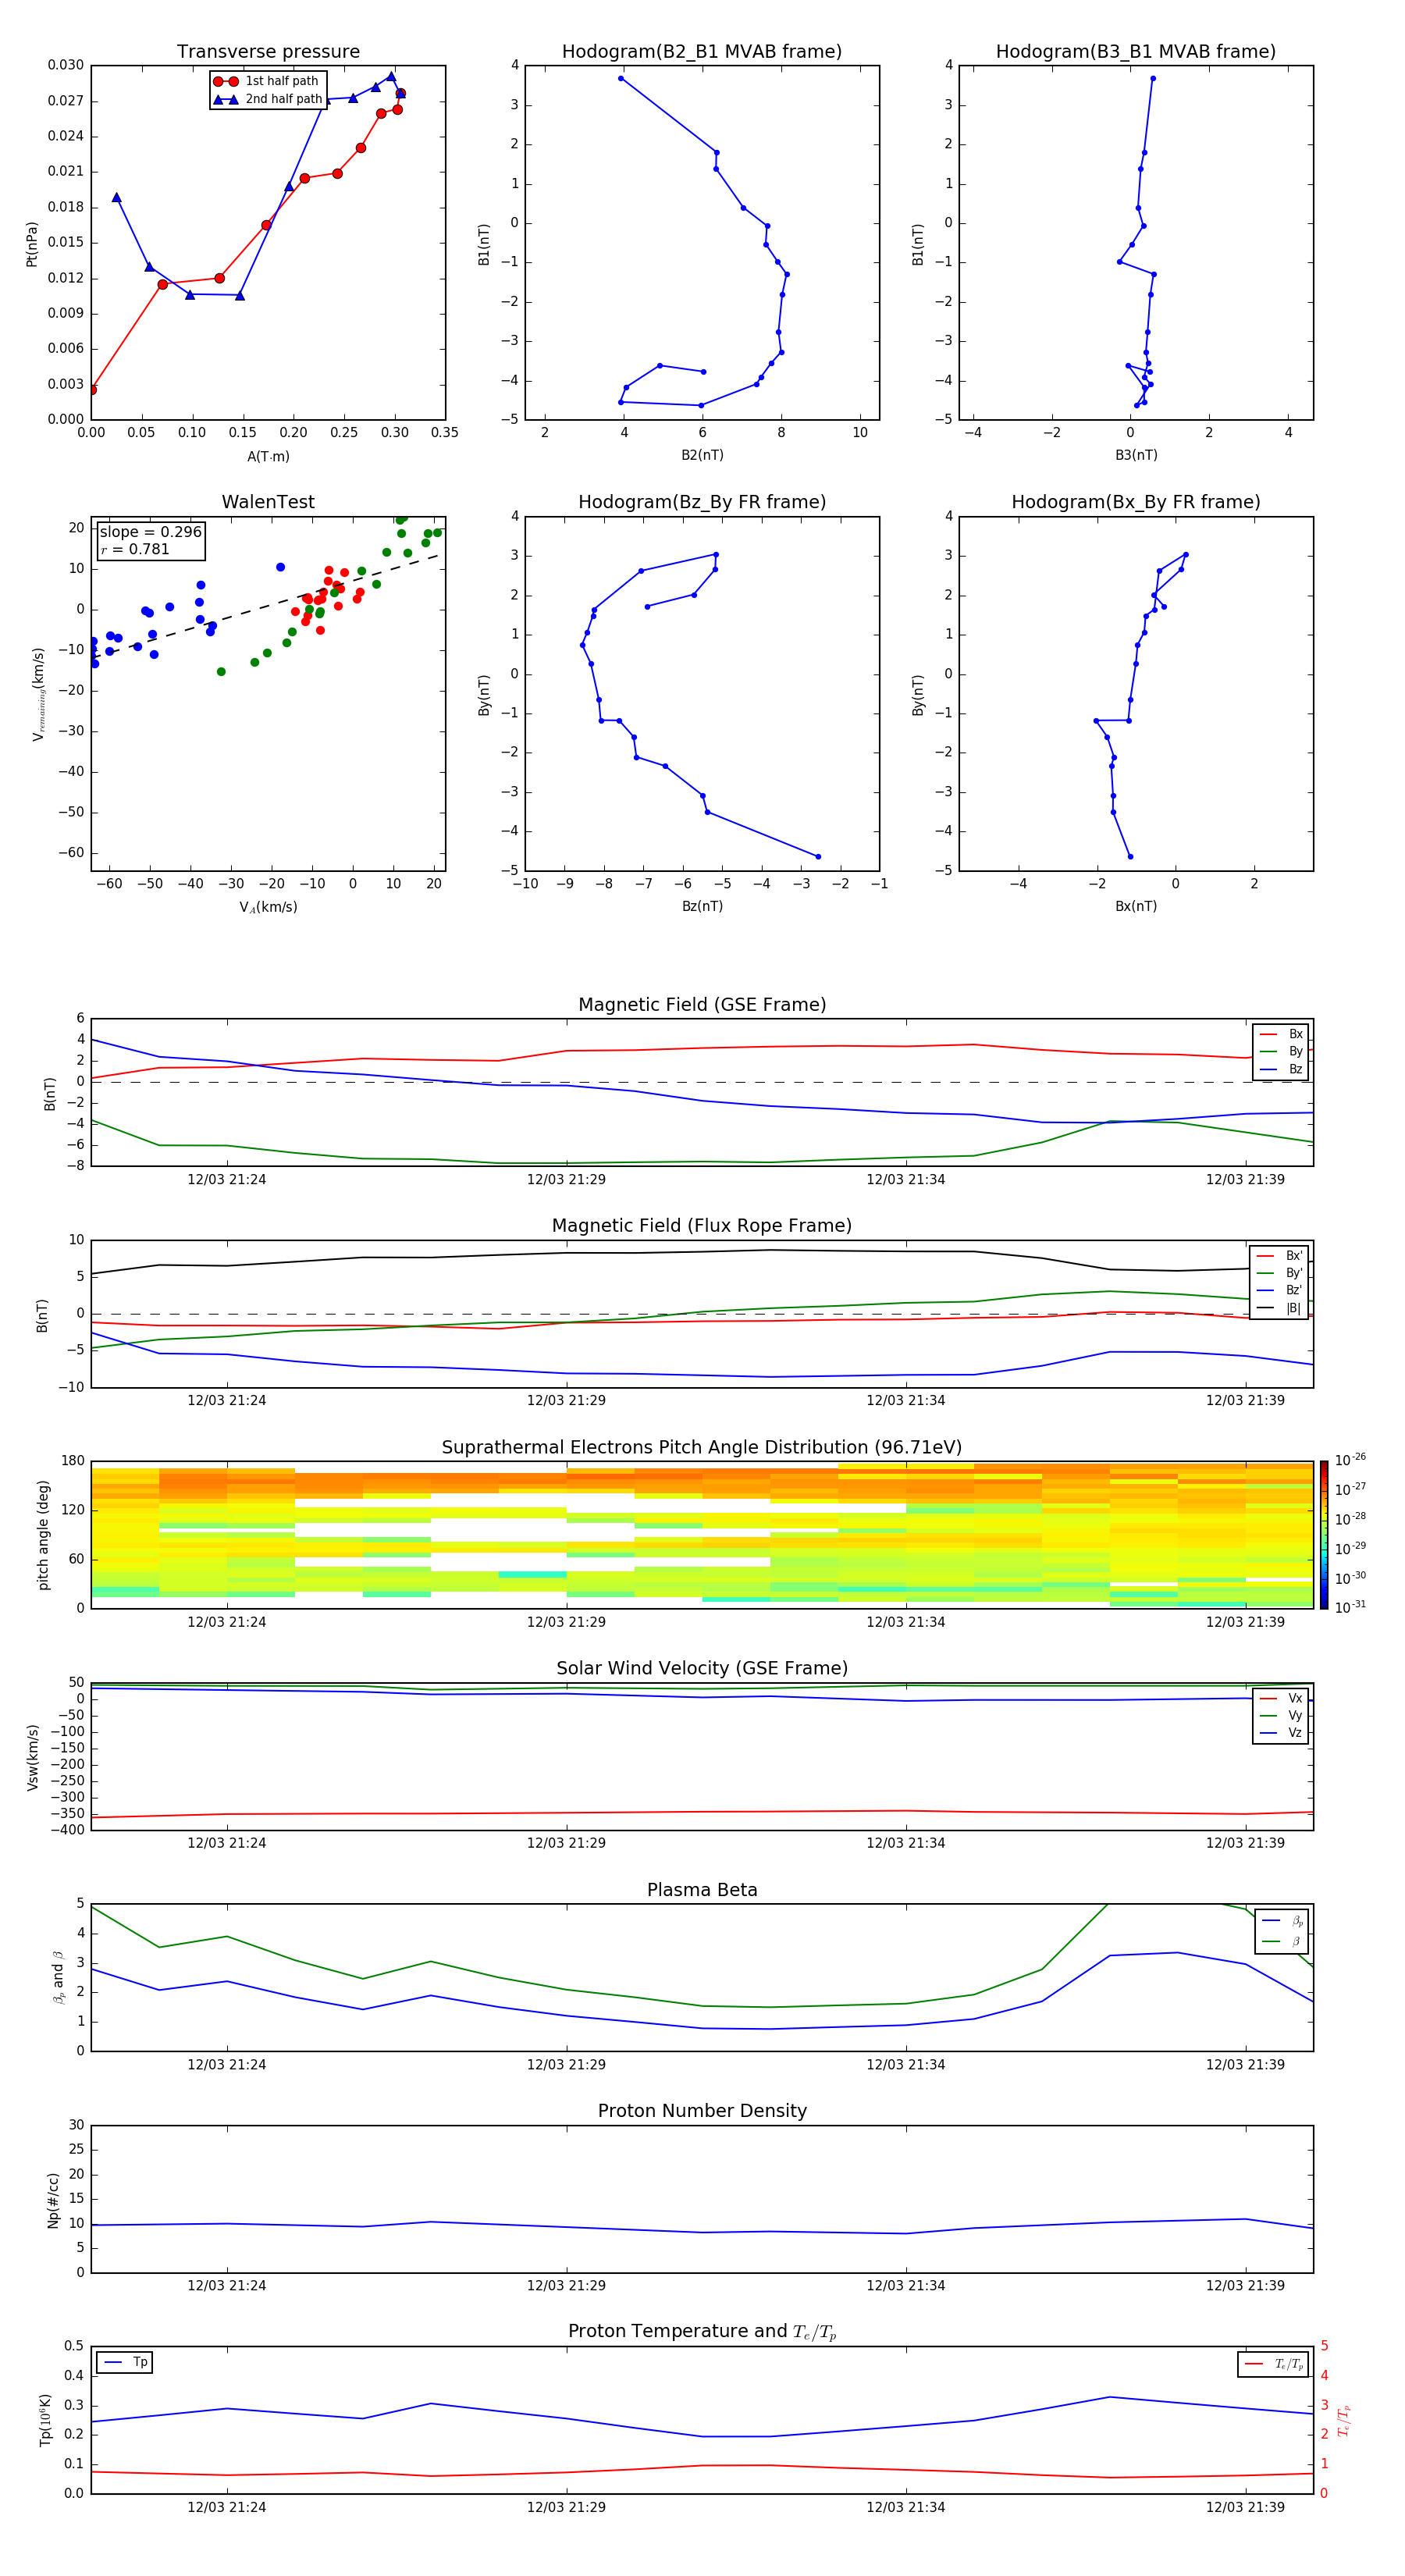
Task: Click the '1st half path' legend entry
Action: coord(266,81)
